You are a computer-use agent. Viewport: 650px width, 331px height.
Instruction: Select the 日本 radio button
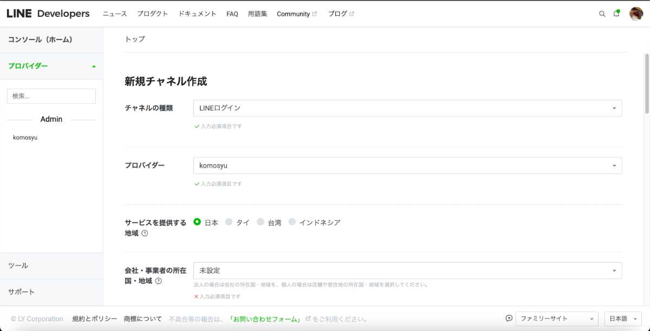click(x=197, y=222)
